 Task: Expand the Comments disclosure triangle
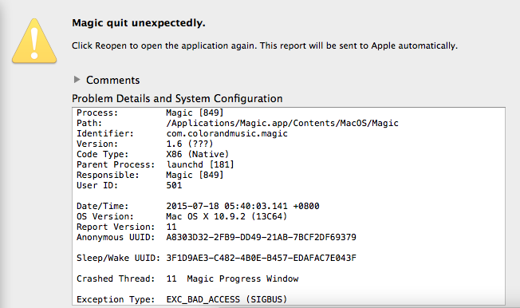[x=77, y=79]
